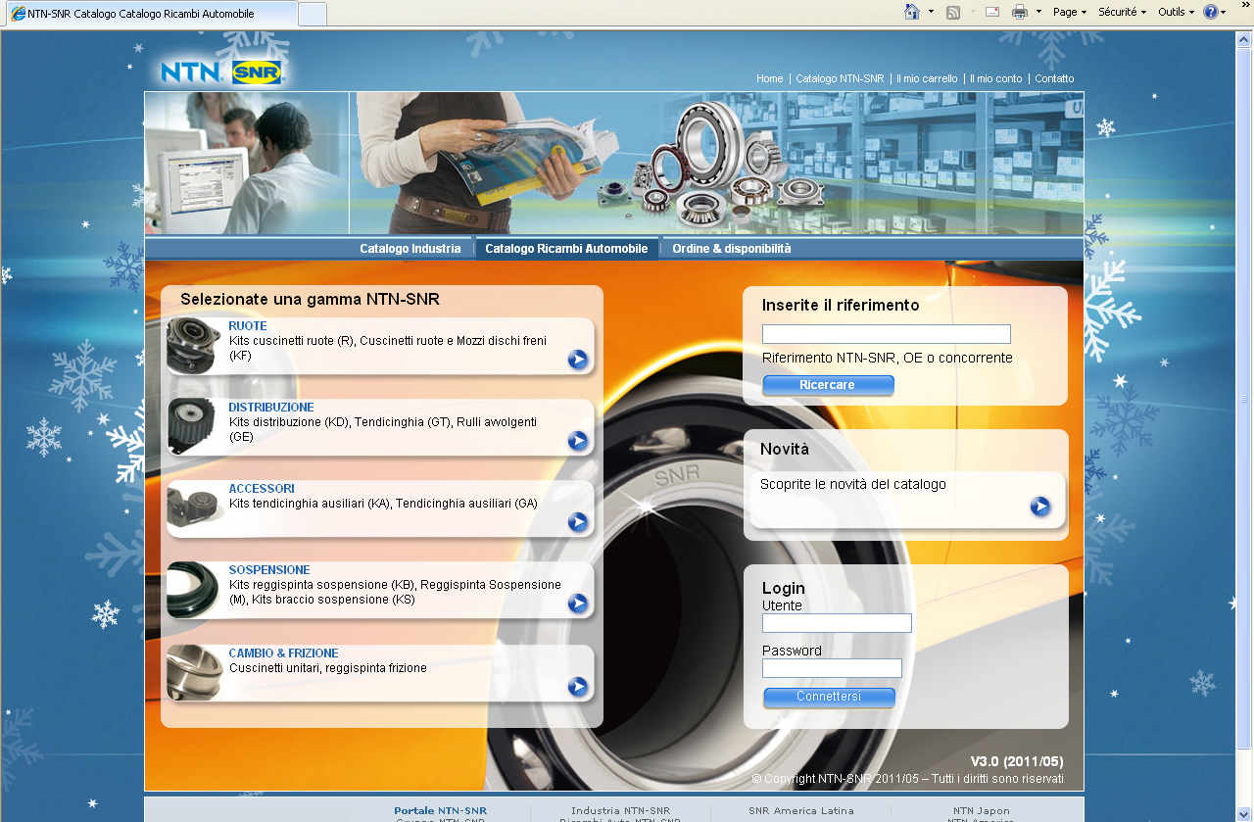Image resolution: width=1254 pixels, height=822 pixels.
Task: Switch to the Catalogo Industria tab
Action: [x=410, y=249]
